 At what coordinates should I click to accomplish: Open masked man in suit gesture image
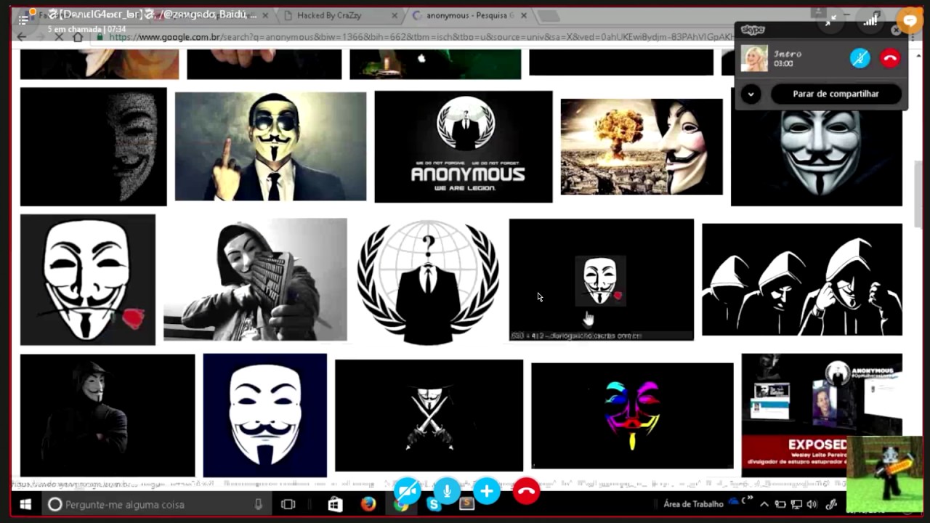click(x=270, y=146)
